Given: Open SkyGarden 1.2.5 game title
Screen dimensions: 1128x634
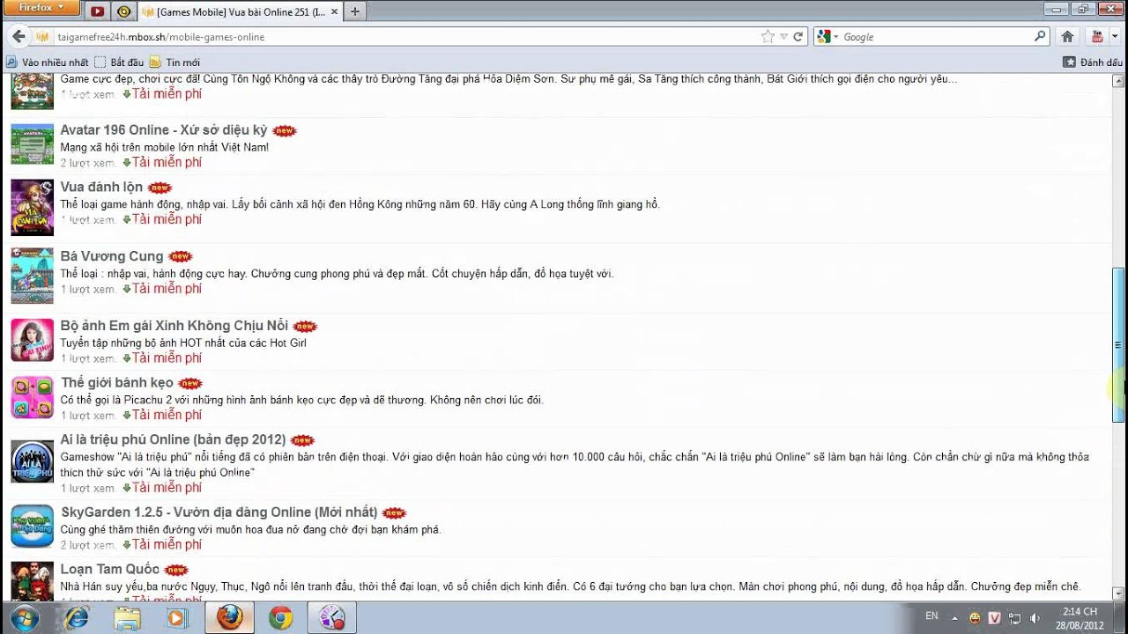Looking at the screenshot, I should (219, 512).
